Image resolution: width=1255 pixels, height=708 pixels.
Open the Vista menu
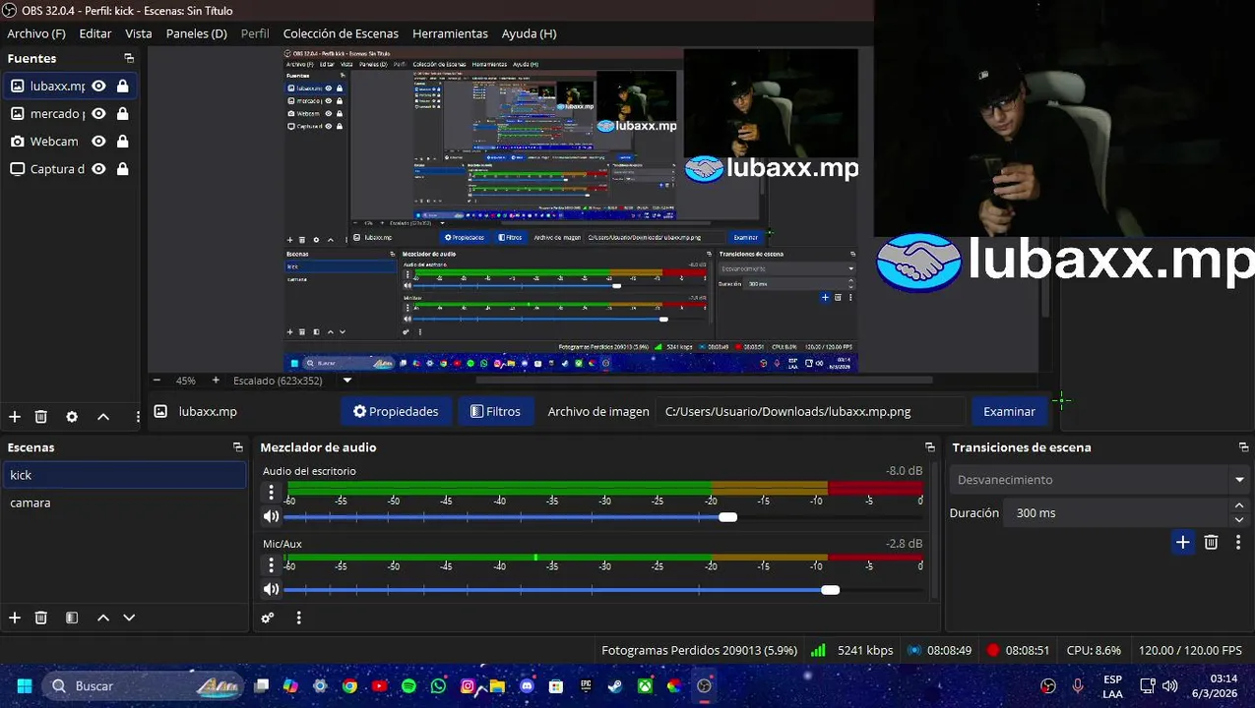point(139,33)
